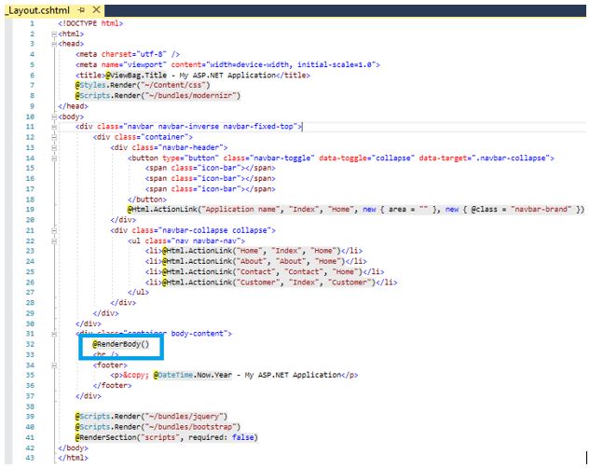Image resolution: width=590 pixels, height=468 pixels.
Task: Click line number 38 in the gutter
Action: click(x=30, y=406)
